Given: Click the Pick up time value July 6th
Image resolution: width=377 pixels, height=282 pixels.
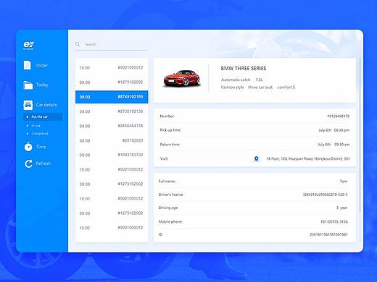Looking at the screenshot, I should (333, 130).
